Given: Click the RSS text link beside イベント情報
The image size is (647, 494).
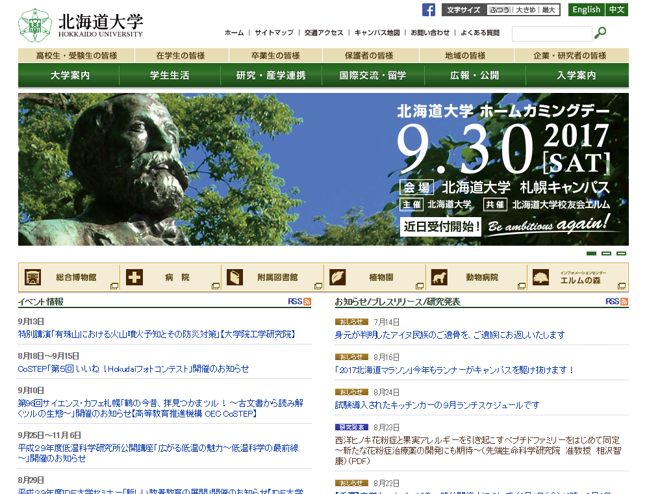Looking at the screenshot, I should click(295, 302).
